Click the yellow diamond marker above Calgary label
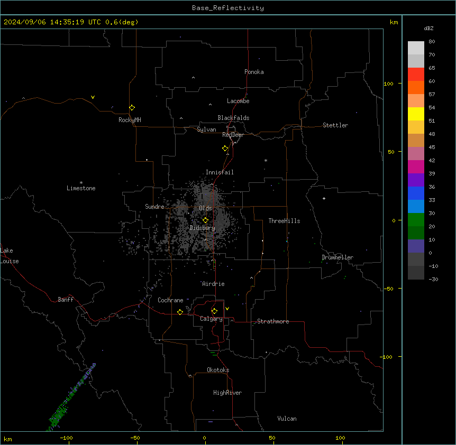 point(214,311)
